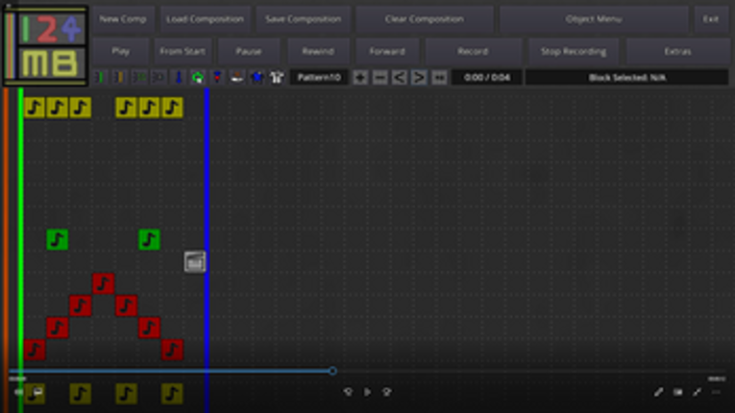Select the leftmost green note block

58,239
